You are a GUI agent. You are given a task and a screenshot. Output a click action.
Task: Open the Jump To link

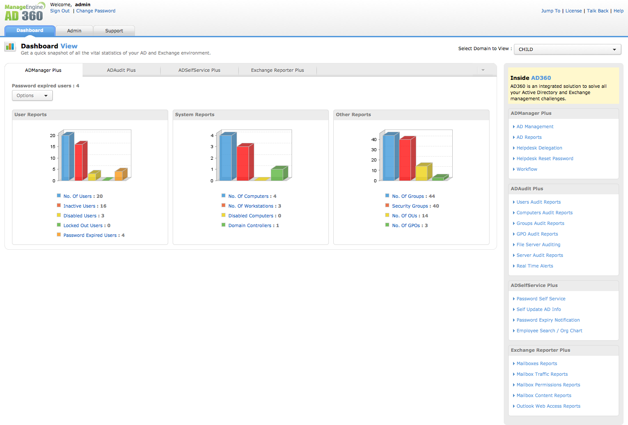[551, 11]
